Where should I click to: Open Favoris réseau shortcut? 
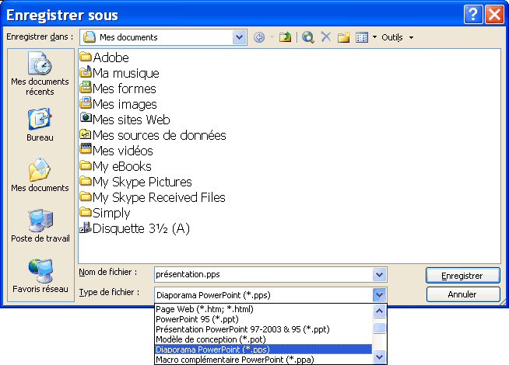click(40, 276)
